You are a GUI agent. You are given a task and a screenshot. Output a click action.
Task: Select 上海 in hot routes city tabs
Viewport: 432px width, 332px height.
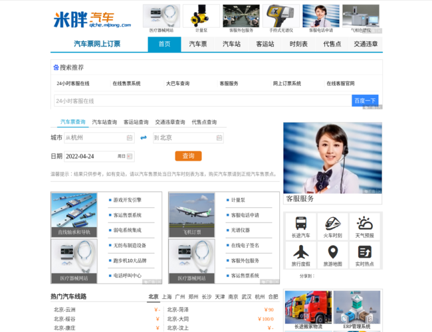pos(167,297)
